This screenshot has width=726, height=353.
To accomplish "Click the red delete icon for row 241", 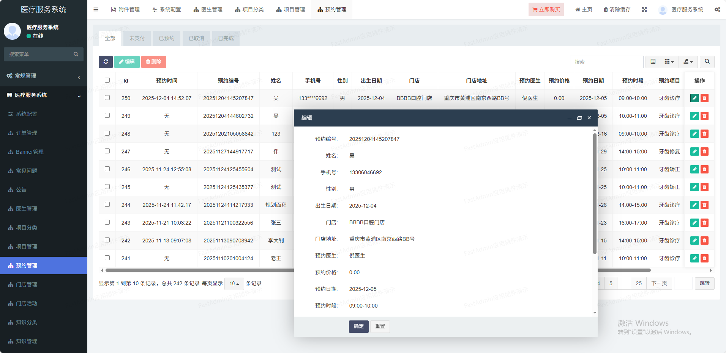I will tap(704, 258).
